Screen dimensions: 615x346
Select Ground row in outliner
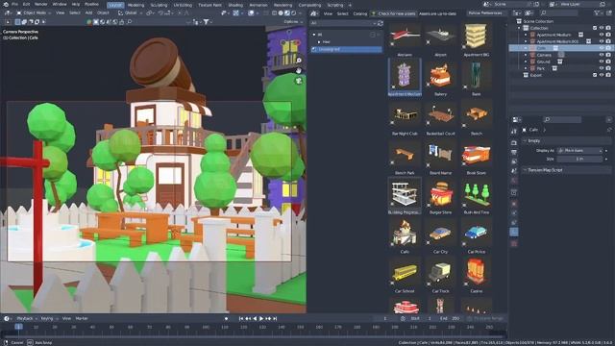pyautogui.click(x=560, y=62)
